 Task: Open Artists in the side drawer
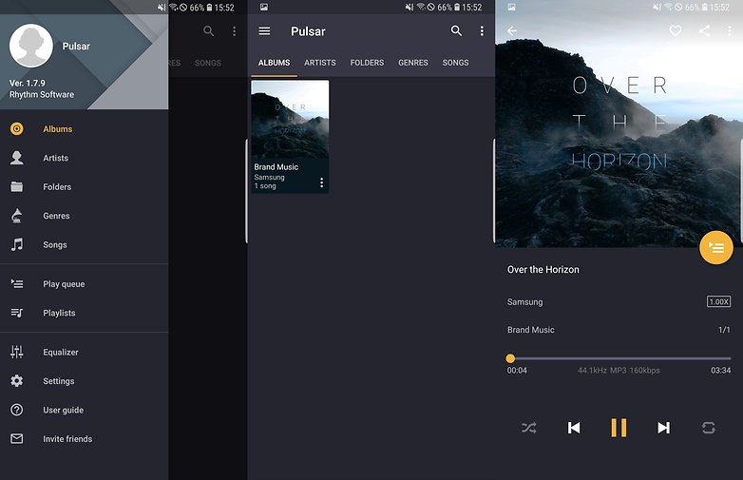point(84,158)
